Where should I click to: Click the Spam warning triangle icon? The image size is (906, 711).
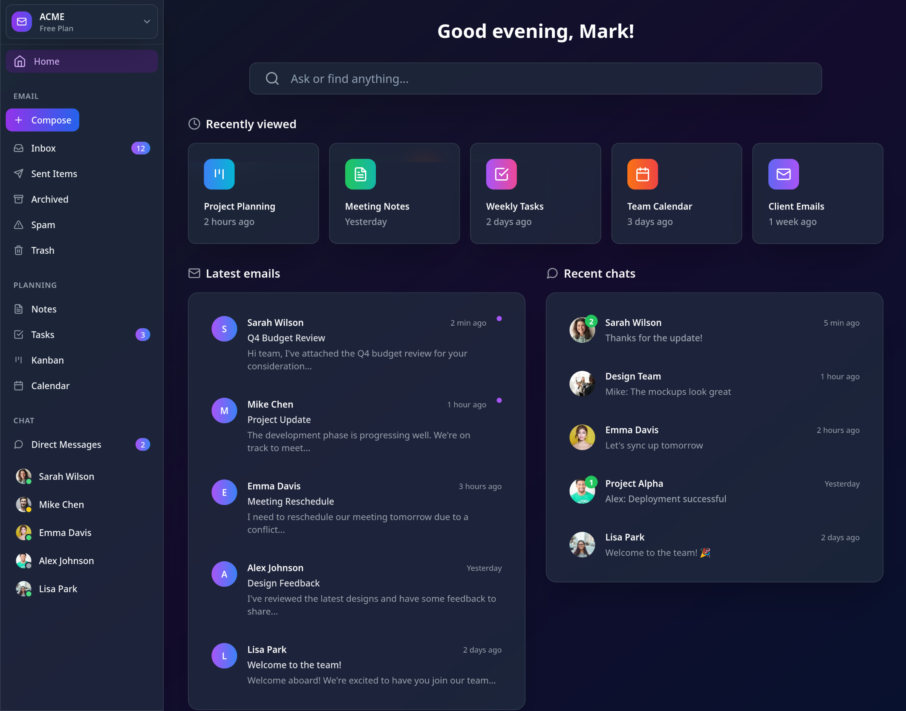pyautogui.click(x=18, y=225)
